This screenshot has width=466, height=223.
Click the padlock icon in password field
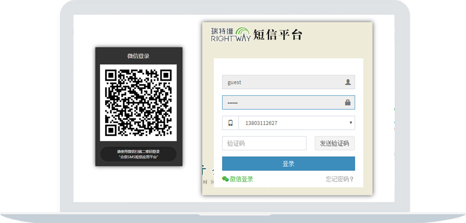tap(348, 103)
